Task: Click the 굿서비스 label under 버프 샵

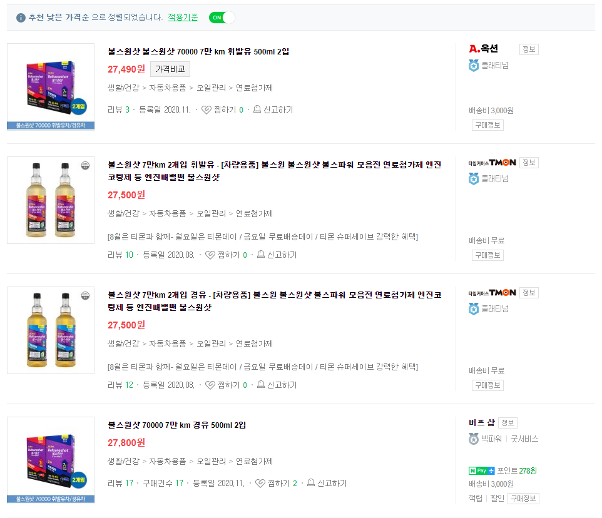Action: tap(524, 439)
